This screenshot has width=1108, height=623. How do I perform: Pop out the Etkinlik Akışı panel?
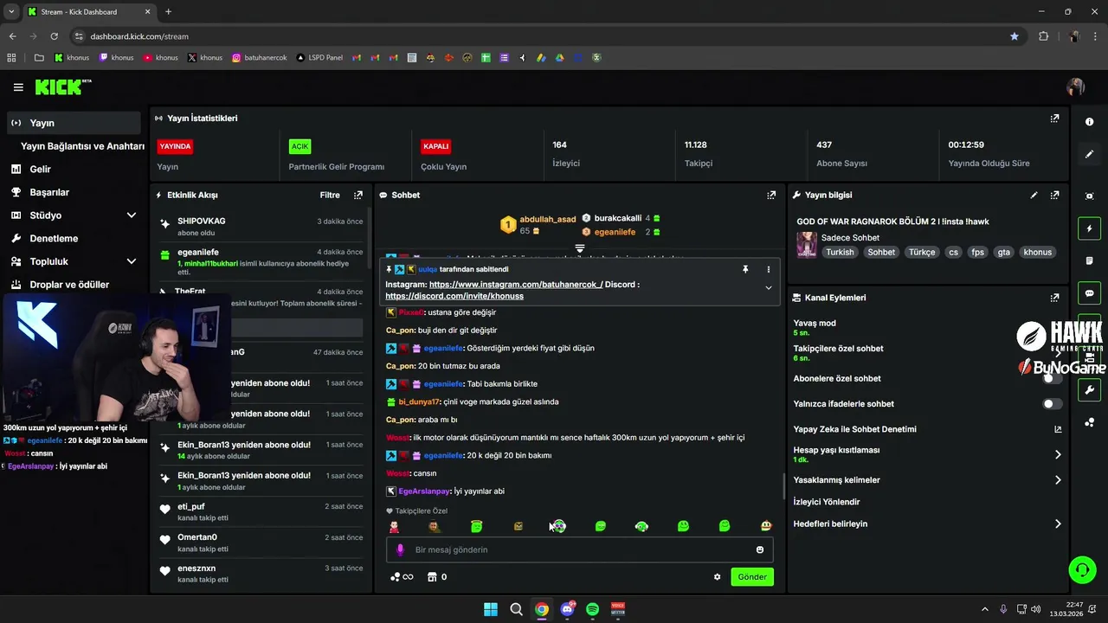pos(358,196)
